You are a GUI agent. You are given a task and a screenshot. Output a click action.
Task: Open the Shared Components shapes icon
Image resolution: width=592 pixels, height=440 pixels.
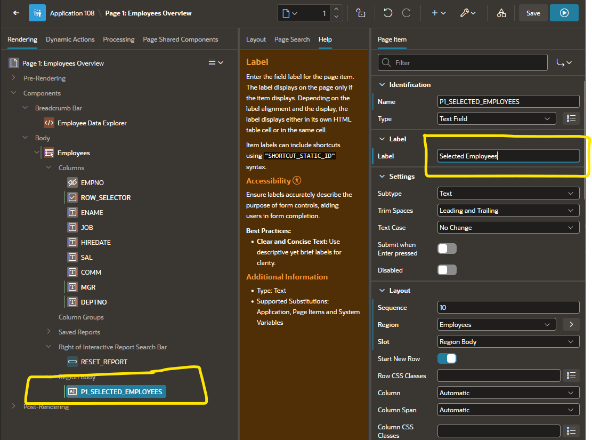[x=501, y=13]
